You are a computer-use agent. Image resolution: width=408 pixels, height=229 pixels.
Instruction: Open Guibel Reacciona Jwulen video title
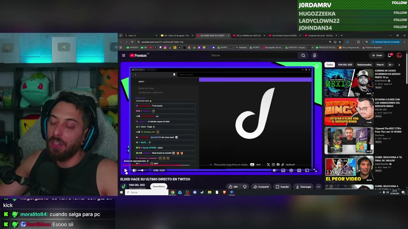[x=388, y=159]
